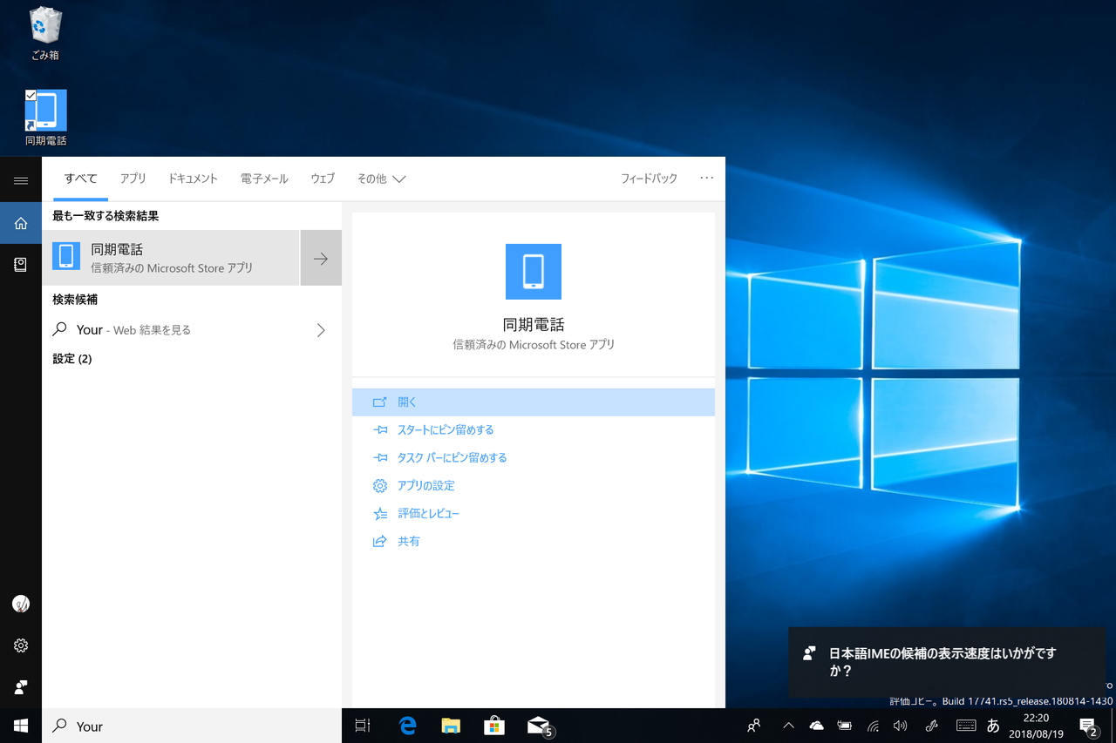Expand Web results for the Your search
The width and height of the screenshot is (1116, 743).
[x=320, y=330]
